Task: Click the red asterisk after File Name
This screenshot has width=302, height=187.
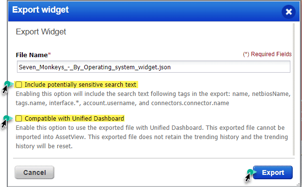Action: (49, 54)
